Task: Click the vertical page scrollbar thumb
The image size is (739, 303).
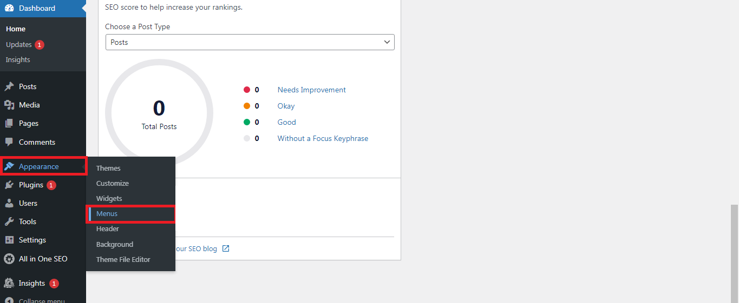Action: (x=735, y=254)
